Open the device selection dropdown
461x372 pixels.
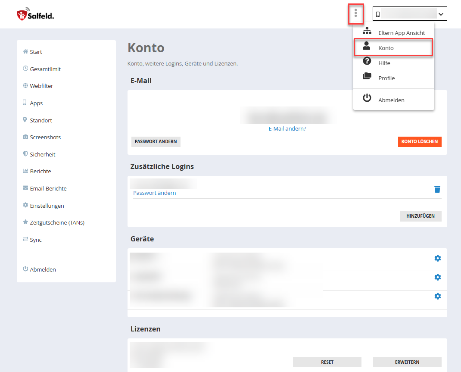[409, 13]
